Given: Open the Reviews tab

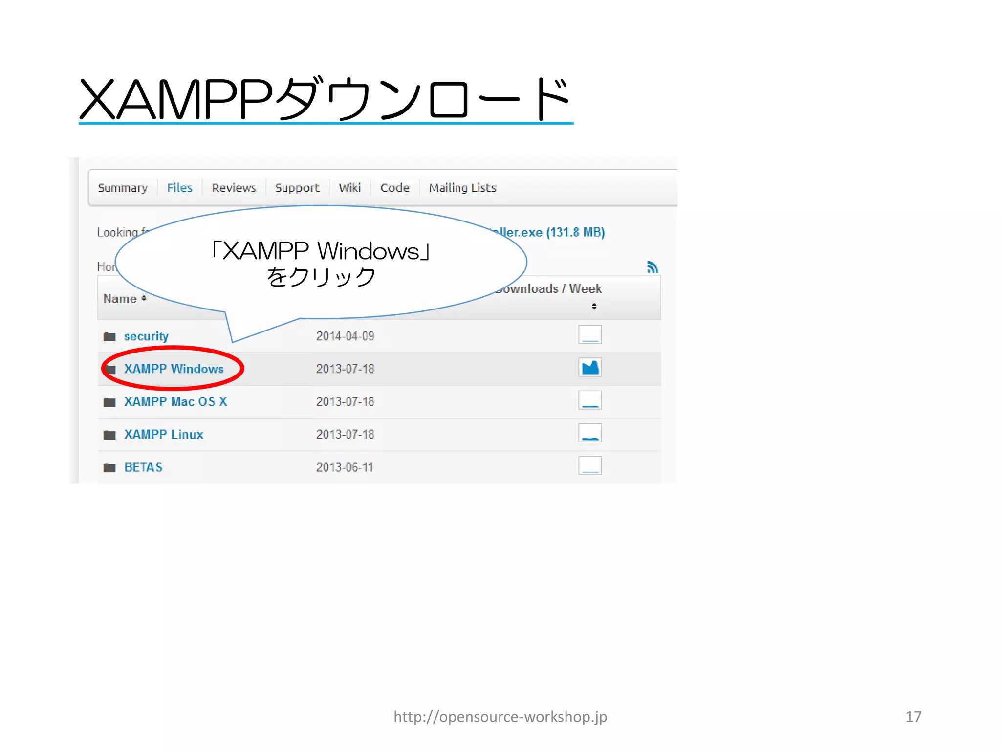Looking at the screenshot, I should click(234, 188).
